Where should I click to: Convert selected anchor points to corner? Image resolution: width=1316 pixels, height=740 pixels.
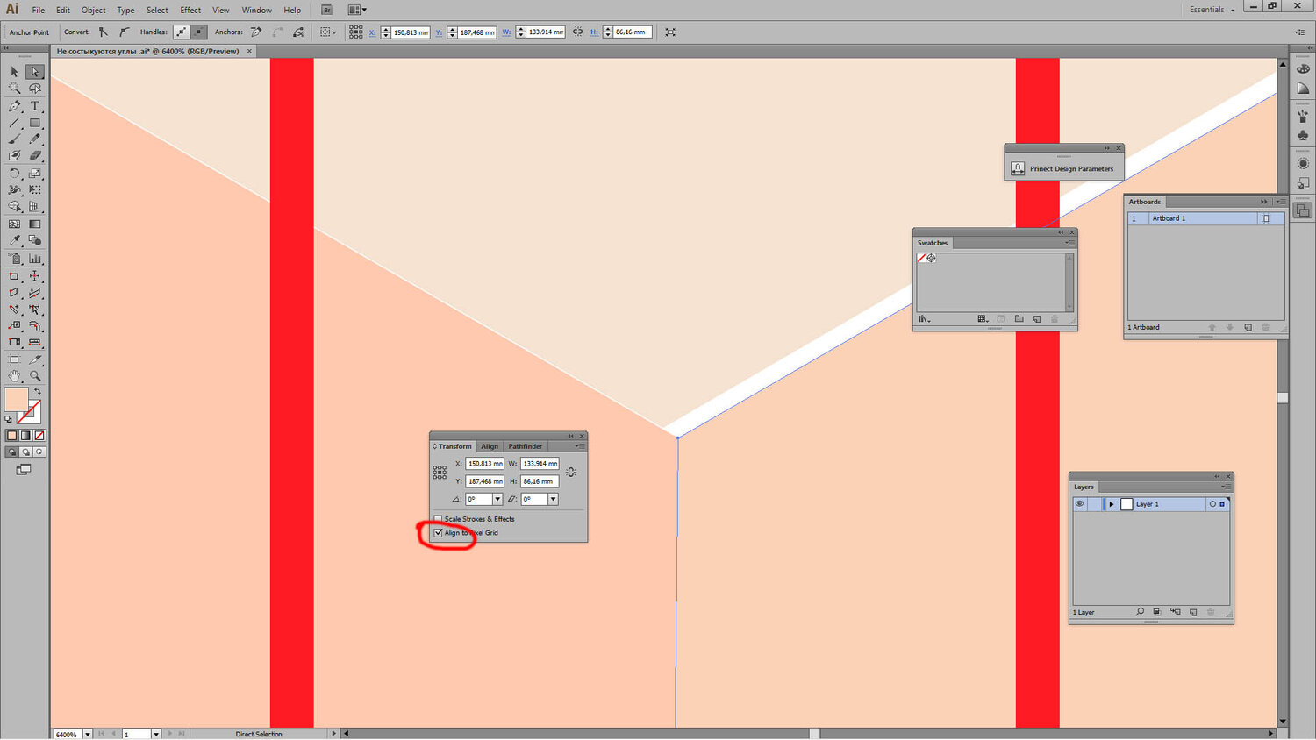pos(104,32)
